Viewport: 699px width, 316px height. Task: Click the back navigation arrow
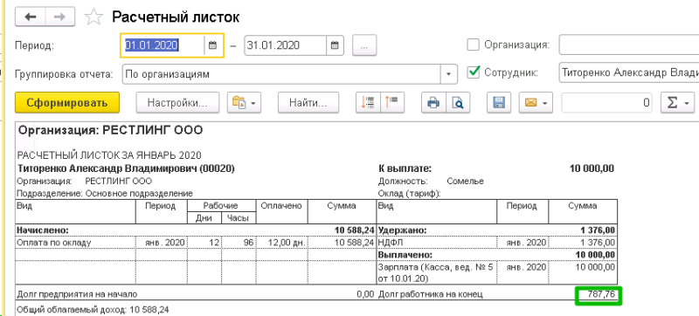point(31,17)
